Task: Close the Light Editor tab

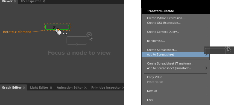Action: (51, 88)
